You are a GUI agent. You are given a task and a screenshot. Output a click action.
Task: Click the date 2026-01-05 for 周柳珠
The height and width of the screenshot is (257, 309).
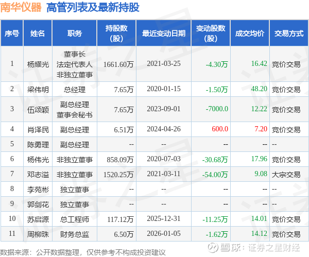click(164, 233)
